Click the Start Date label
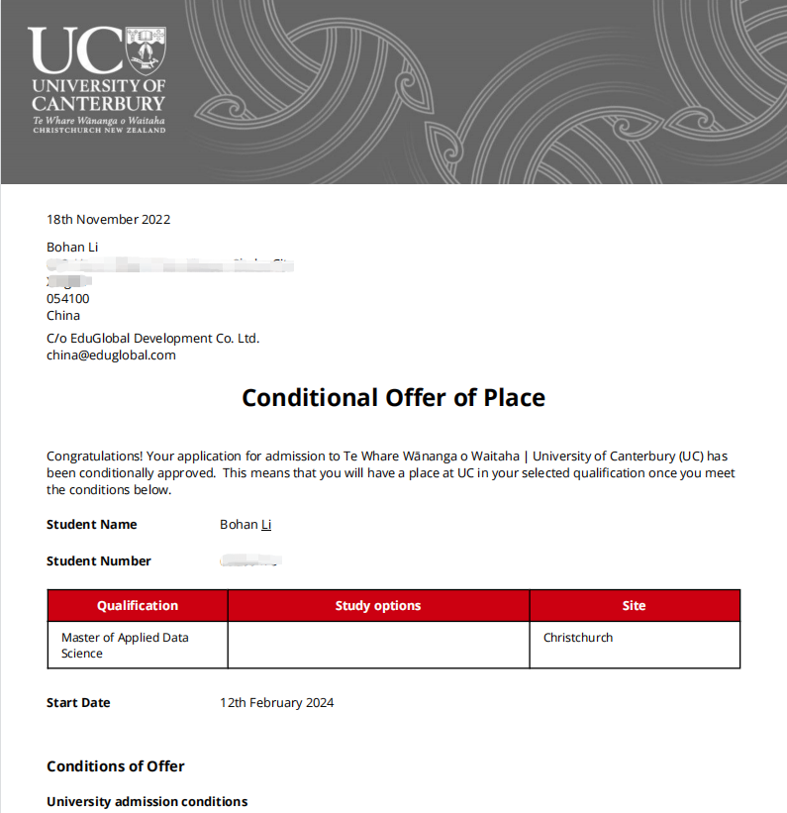 tap(78, 703)
